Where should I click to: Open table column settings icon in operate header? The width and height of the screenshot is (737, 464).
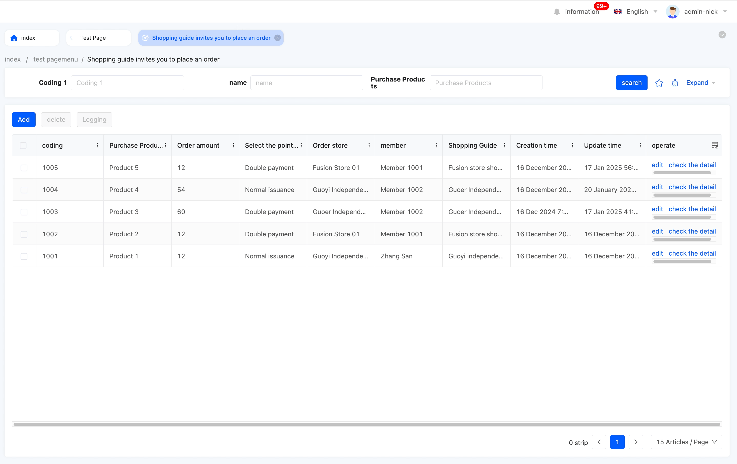pyautogui.click(x=715, y=145)
